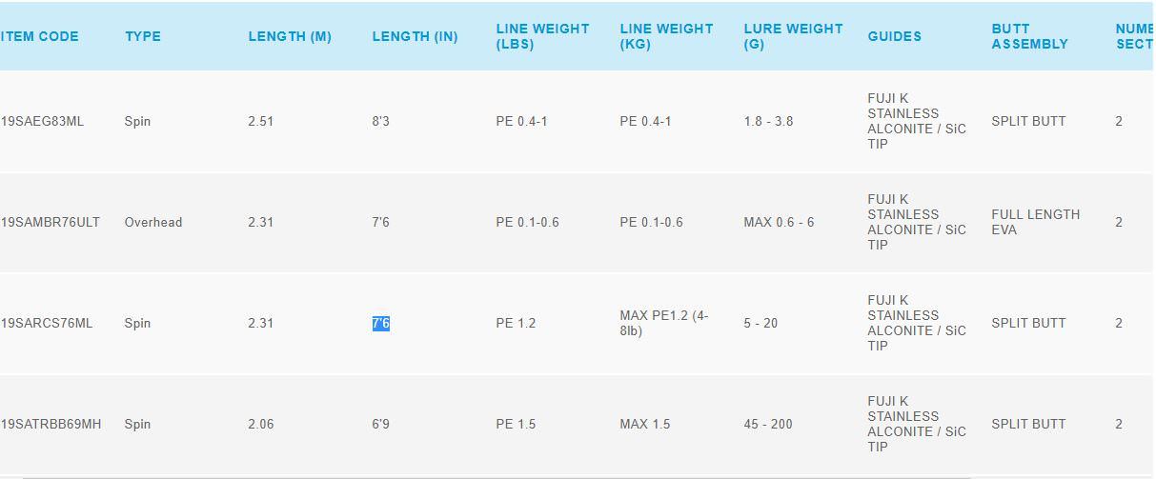
Task: Click the LURE WEIGHT (G) header
Action: (x=793, y=36)
